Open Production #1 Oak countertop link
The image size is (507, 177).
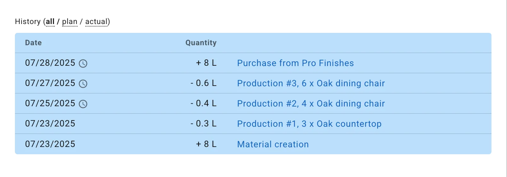point(309,124)
